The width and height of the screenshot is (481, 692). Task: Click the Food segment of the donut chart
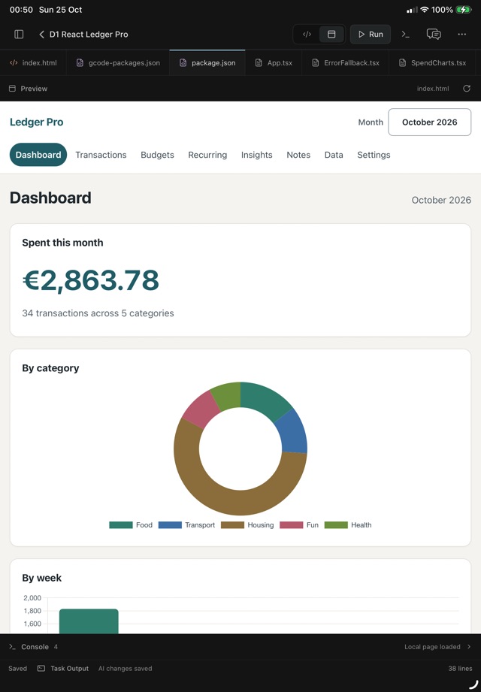264,400
